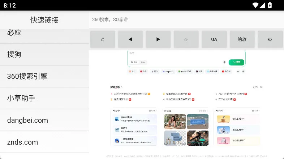The image size is (284, 159).
Task: Open the 搜狗 quick link
Action: pos(44,54)
